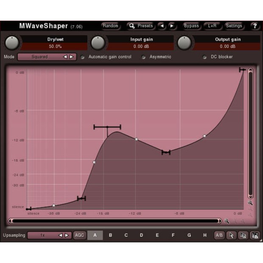Select the Dry/wet 50.0% value field
The width and height of the screenshot is (263, 263).
pos(55,47)
